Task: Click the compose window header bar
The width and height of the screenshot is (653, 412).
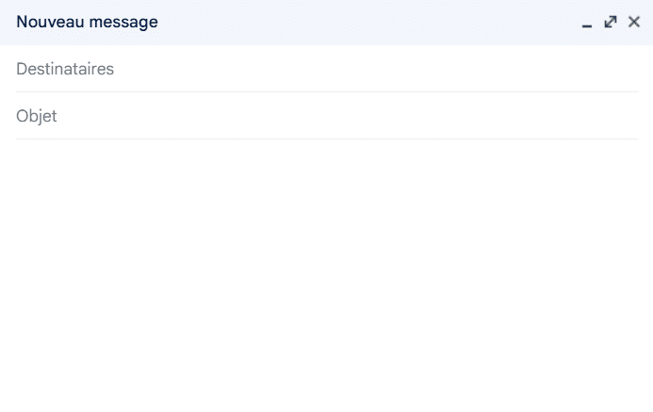Action: click(x=367, y=22)
